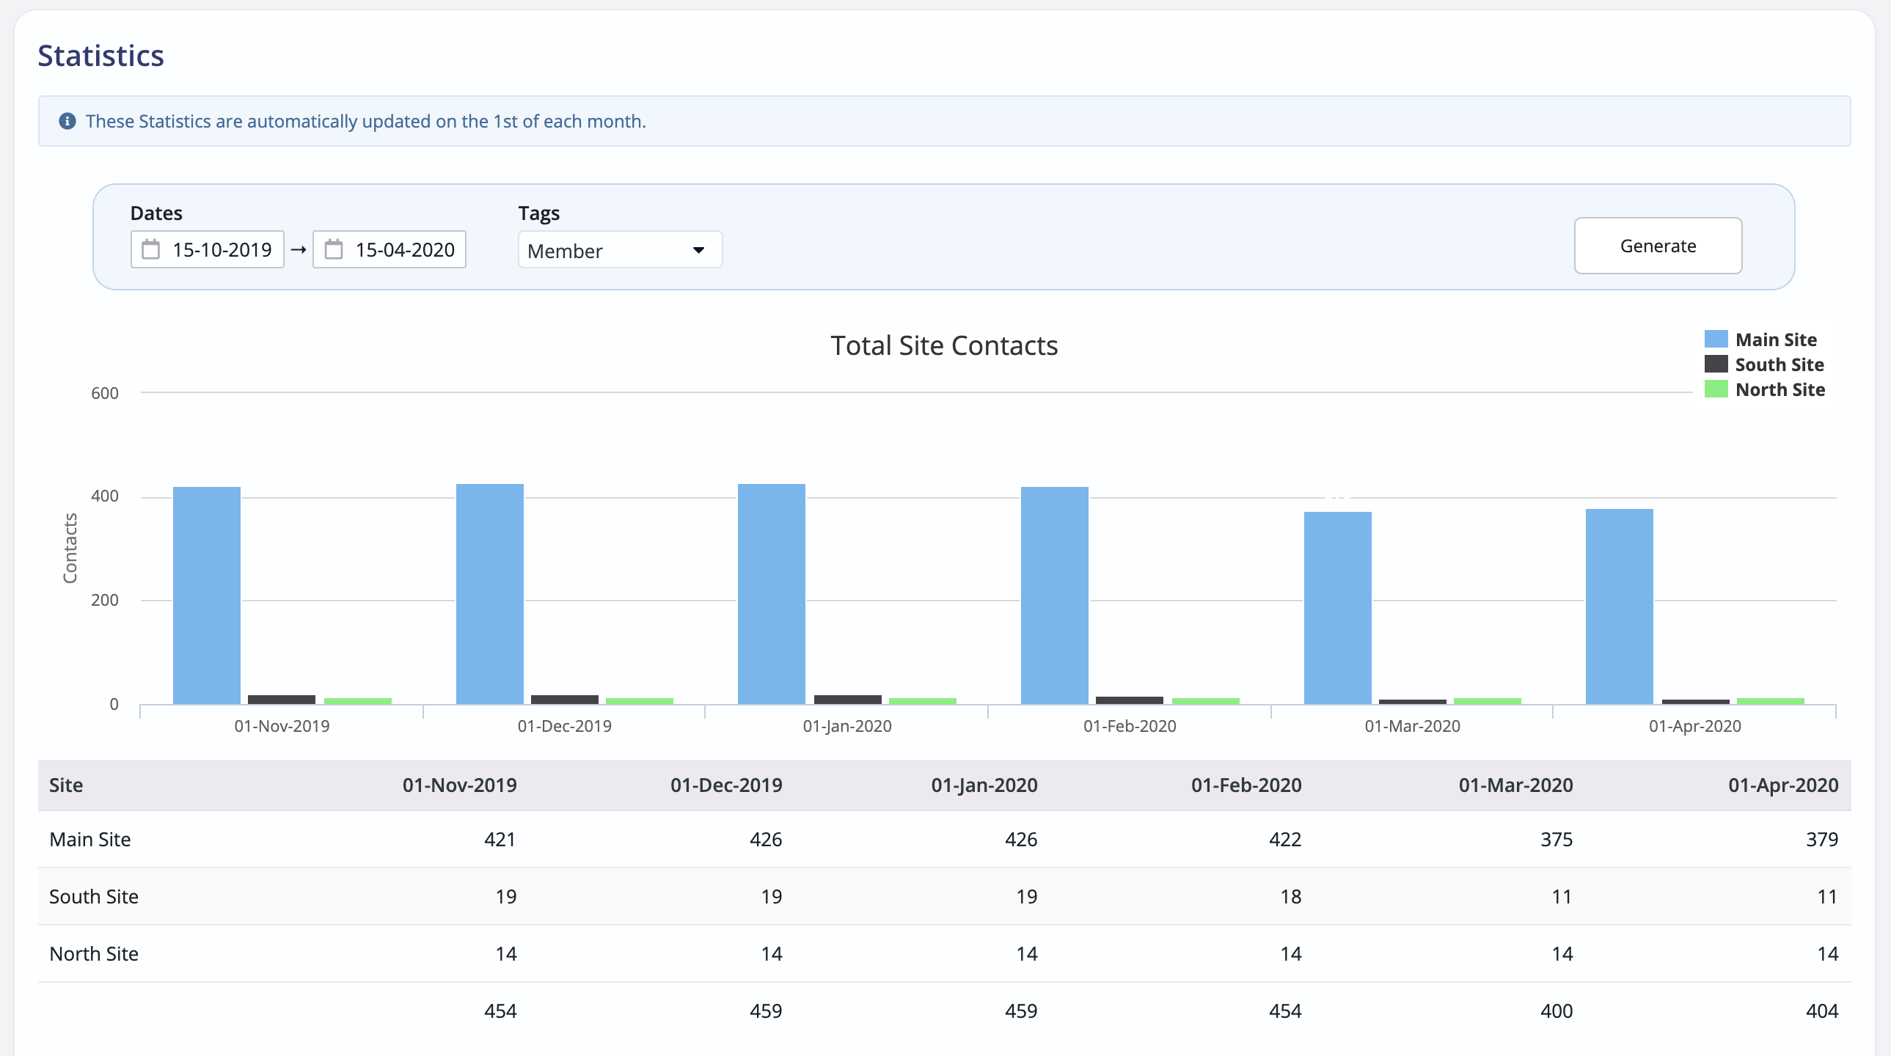Click the Main Site row label
The width and height of the screenshot is (1891, 1056).
pos(89,840)
